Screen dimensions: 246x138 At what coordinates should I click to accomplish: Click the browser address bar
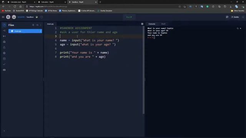coord(100,7)
